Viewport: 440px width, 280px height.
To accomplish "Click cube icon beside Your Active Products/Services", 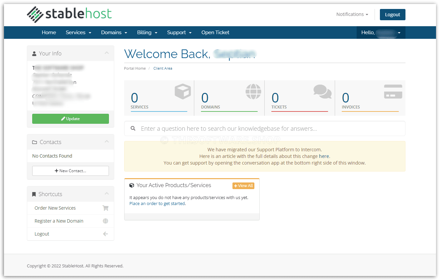I will [132, 185].
